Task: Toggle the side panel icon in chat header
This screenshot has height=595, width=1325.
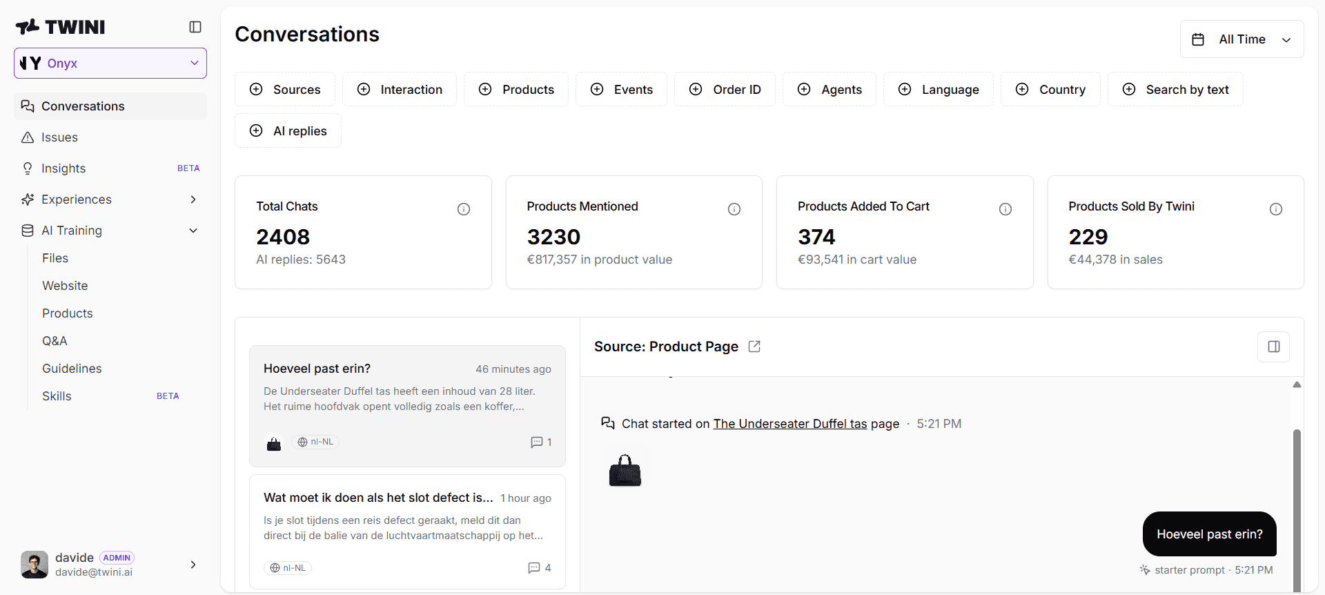Action: (x=1274, y=347)
